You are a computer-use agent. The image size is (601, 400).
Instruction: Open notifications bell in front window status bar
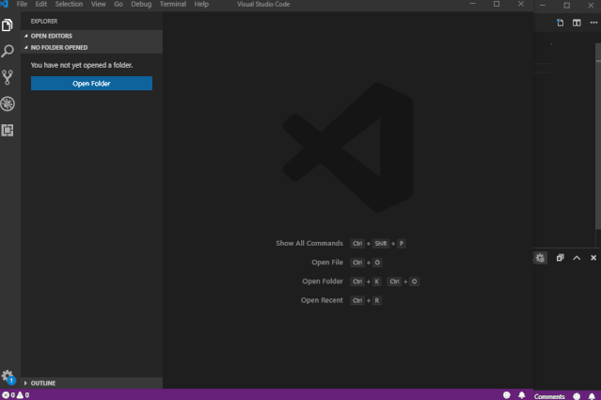coord(522,394)
